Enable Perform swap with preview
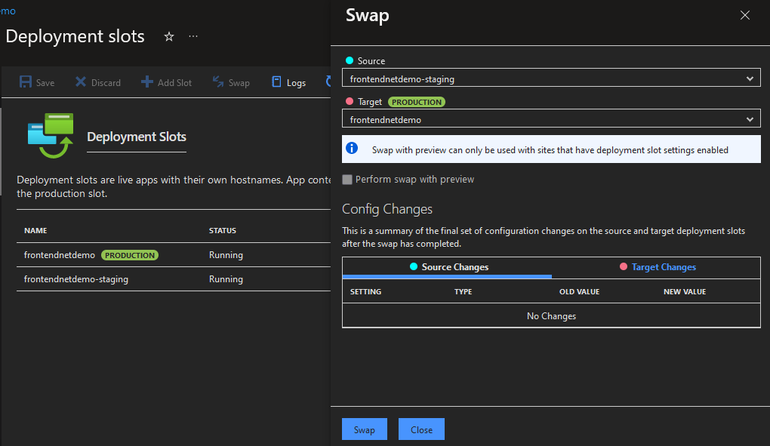This screenshot has width=770, height=446. pyautogui.click(x=346, y=180)
